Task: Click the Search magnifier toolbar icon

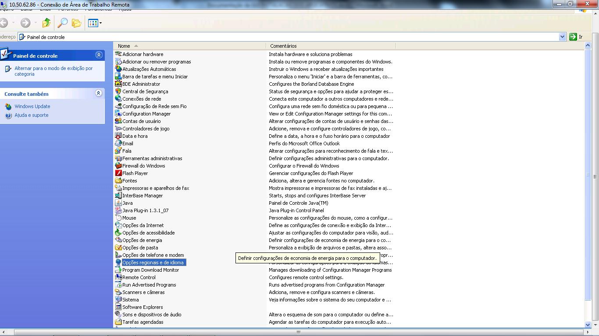Action: pos(63,23)
